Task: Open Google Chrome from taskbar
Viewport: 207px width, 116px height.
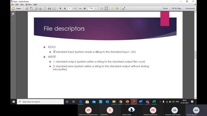Action: point(121,102)
